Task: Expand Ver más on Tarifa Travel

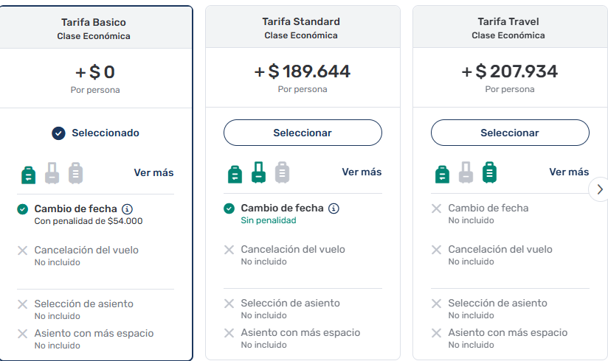Action: (x=569, y=172)
